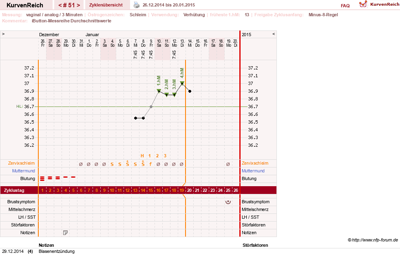This screenshot has height=261, width=400.
Task: Expand chart with the top-left > arrow
Action: click(3, 34)
